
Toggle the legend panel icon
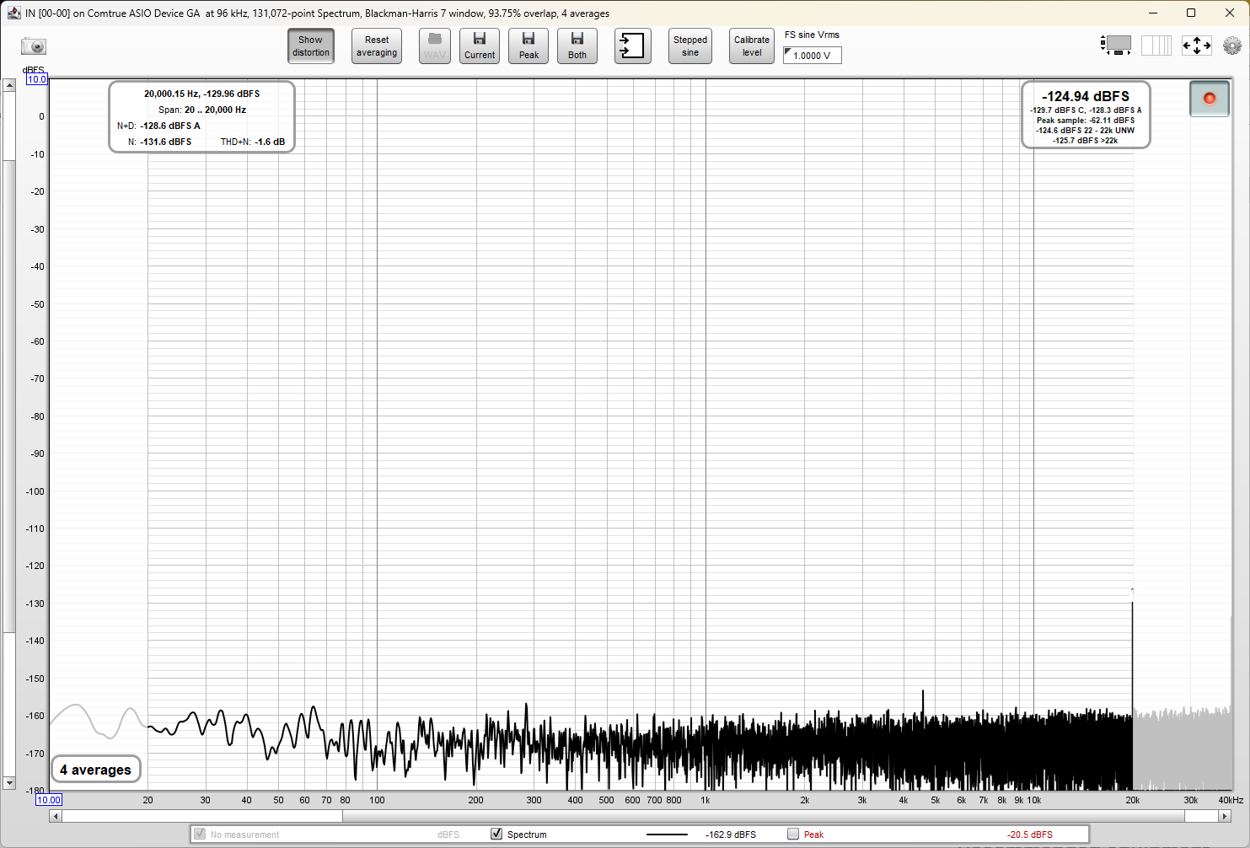tap(1116, 46)
